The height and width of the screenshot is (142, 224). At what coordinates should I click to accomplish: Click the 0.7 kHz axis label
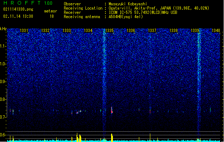[3, 117]
